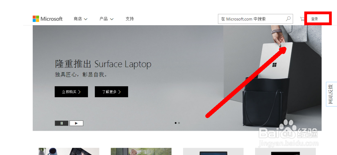337x155 pixels.
Task: Click the 登录 sign-in link
Action: pos(315,19)
